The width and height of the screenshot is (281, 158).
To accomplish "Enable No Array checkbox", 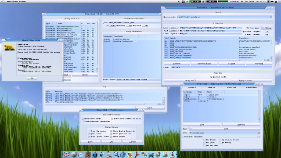I will pyautogui.click(x=220, y=143).
